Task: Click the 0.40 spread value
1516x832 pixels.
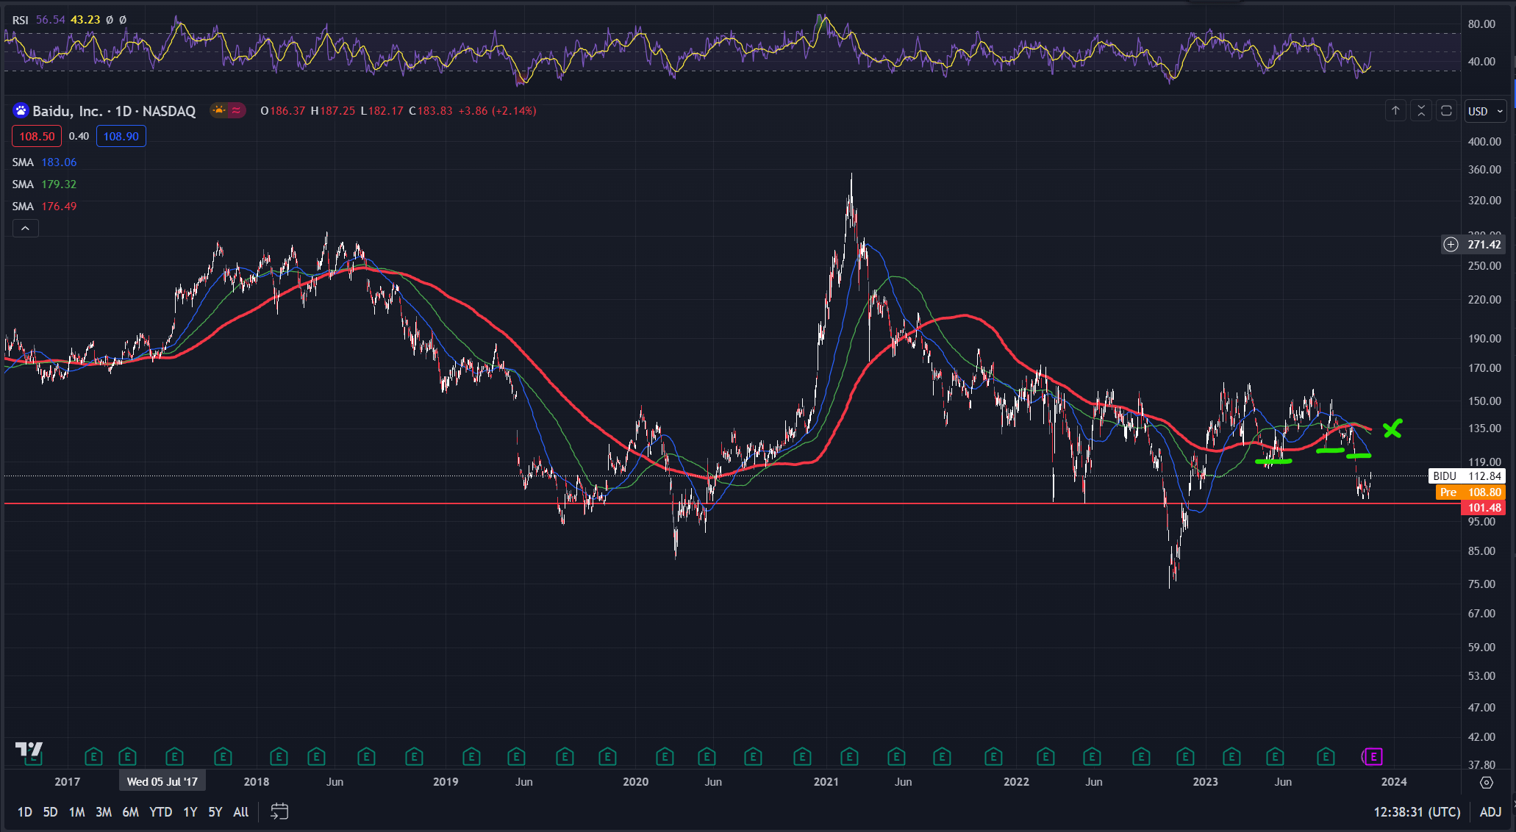Action: tap(79, 136)
